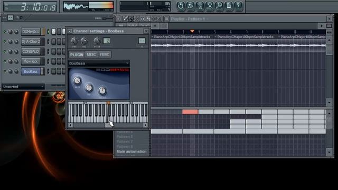Select the paint brush tool in Playlist

[131, 19]
